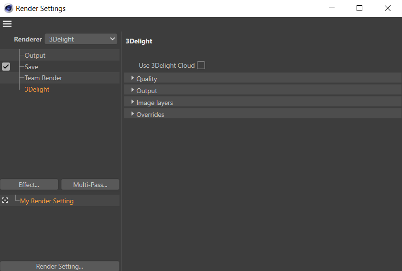The width and height of the screenshot is (402, 271).
Task: Select Team Render in settings list
Action: click(43, 78)
